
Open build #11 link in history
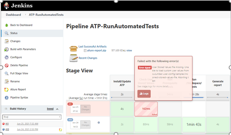click(x=7, y=124)
